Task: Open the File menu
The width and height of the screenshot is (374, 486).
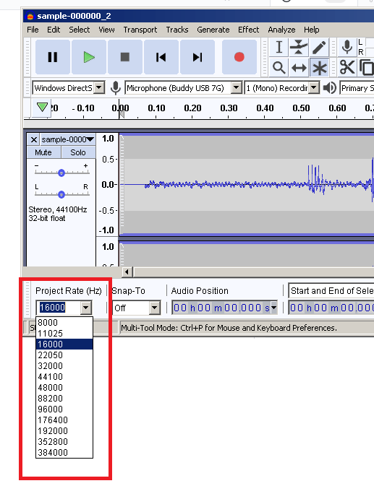Action: [x=33, y=30]
